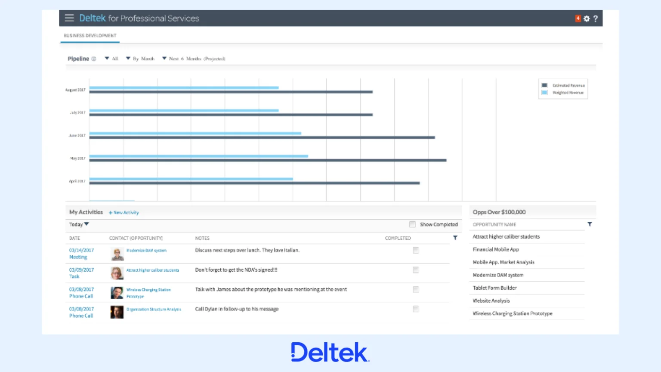Click the Organization Structure Analysis contact photo
Viewport: 661px width, 372px height.
pyautogui.click(x=117, y=312)
